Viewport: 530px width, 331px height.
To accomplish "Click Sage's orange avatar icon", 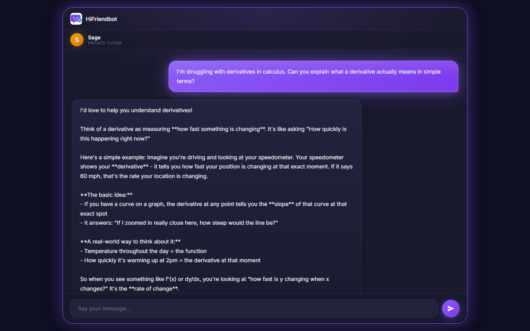I will (77, 40).
